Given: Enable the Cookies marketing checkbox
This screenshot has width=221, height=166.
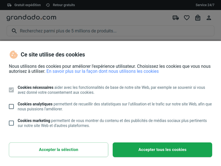Looking at the screenshot, I should (x=11, y=123).
